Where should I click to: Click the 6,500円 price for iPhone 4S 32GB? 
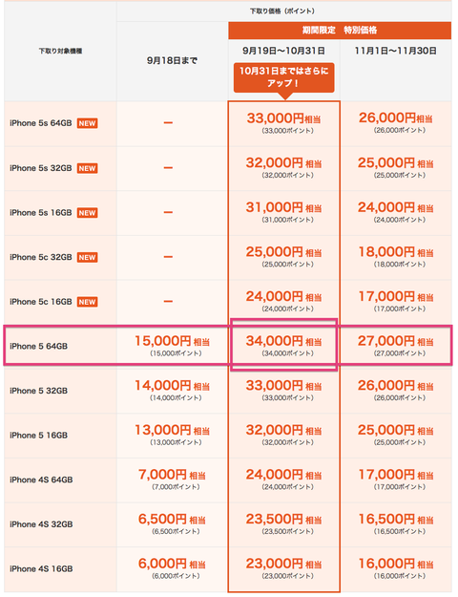(172, 523)
